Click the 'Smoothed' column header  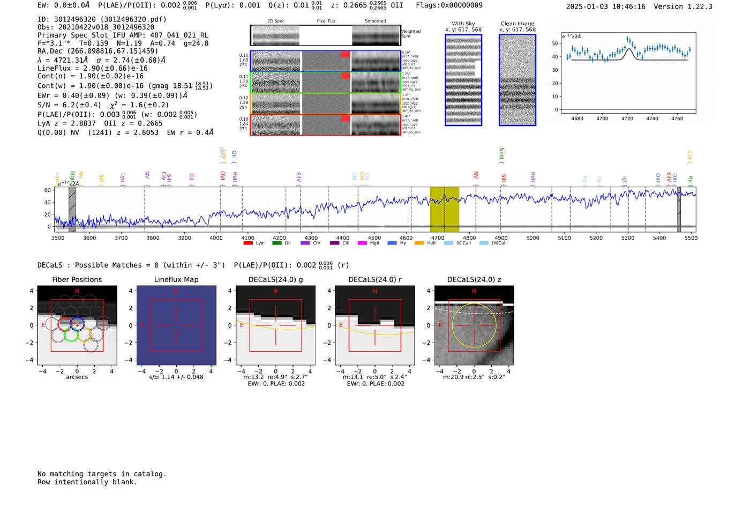pos(376,21)
